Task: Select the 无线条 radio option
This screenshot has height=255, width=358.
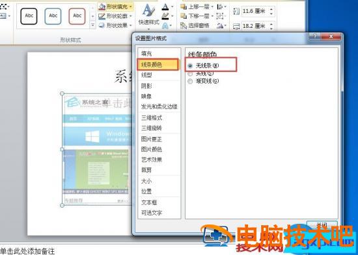Action: 190,66
